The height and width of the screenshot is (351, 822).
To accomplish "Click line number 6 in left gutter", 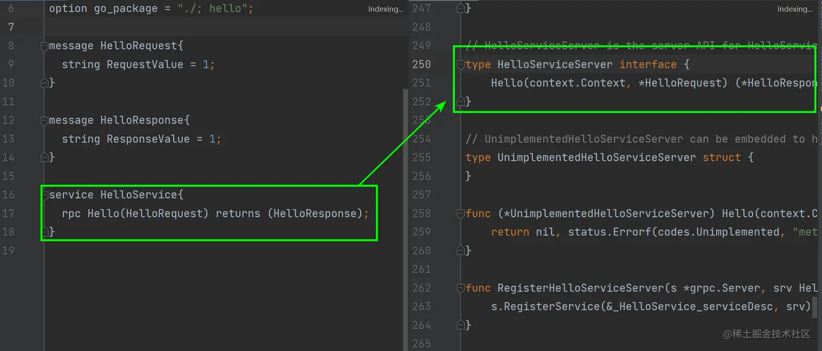I will (11, 9).
